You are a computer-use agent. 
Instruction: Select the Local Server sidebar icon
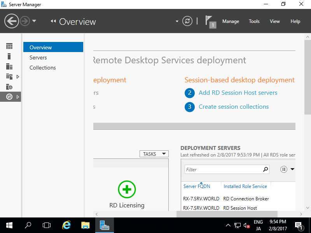[x=9, y=56]
